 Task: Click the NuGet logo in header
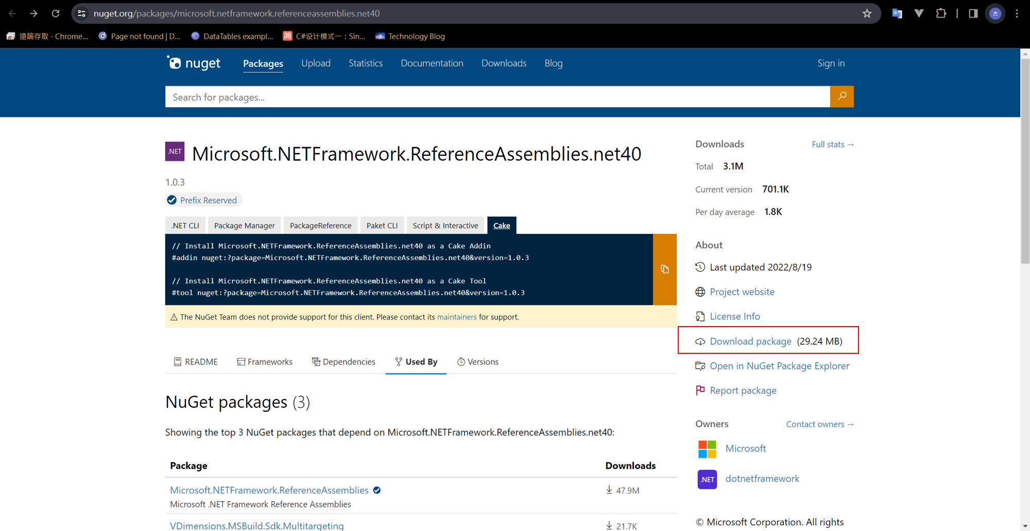click(194, 63)
